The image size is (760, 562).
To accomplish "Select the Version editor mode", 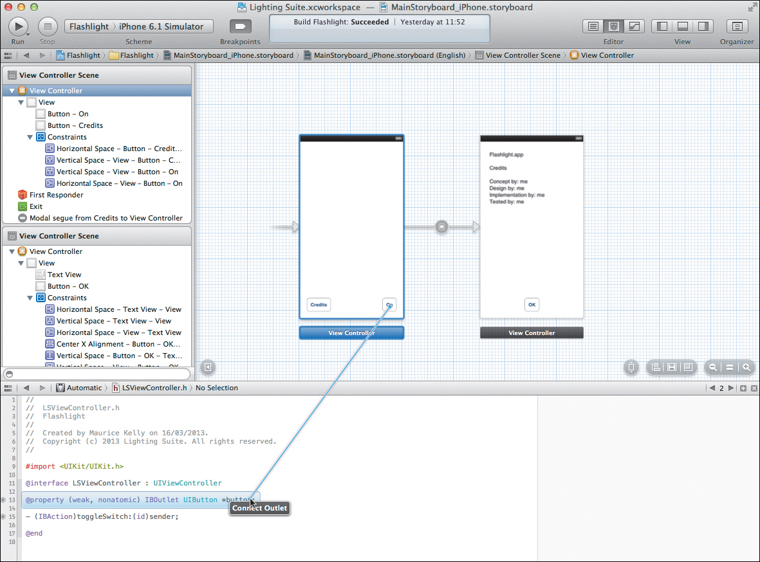I will click(x=634, y=26).
